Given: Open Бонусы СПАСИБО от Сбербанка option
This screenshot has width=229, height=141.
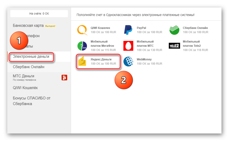Looking at the screenshot, I should (32, 101).
